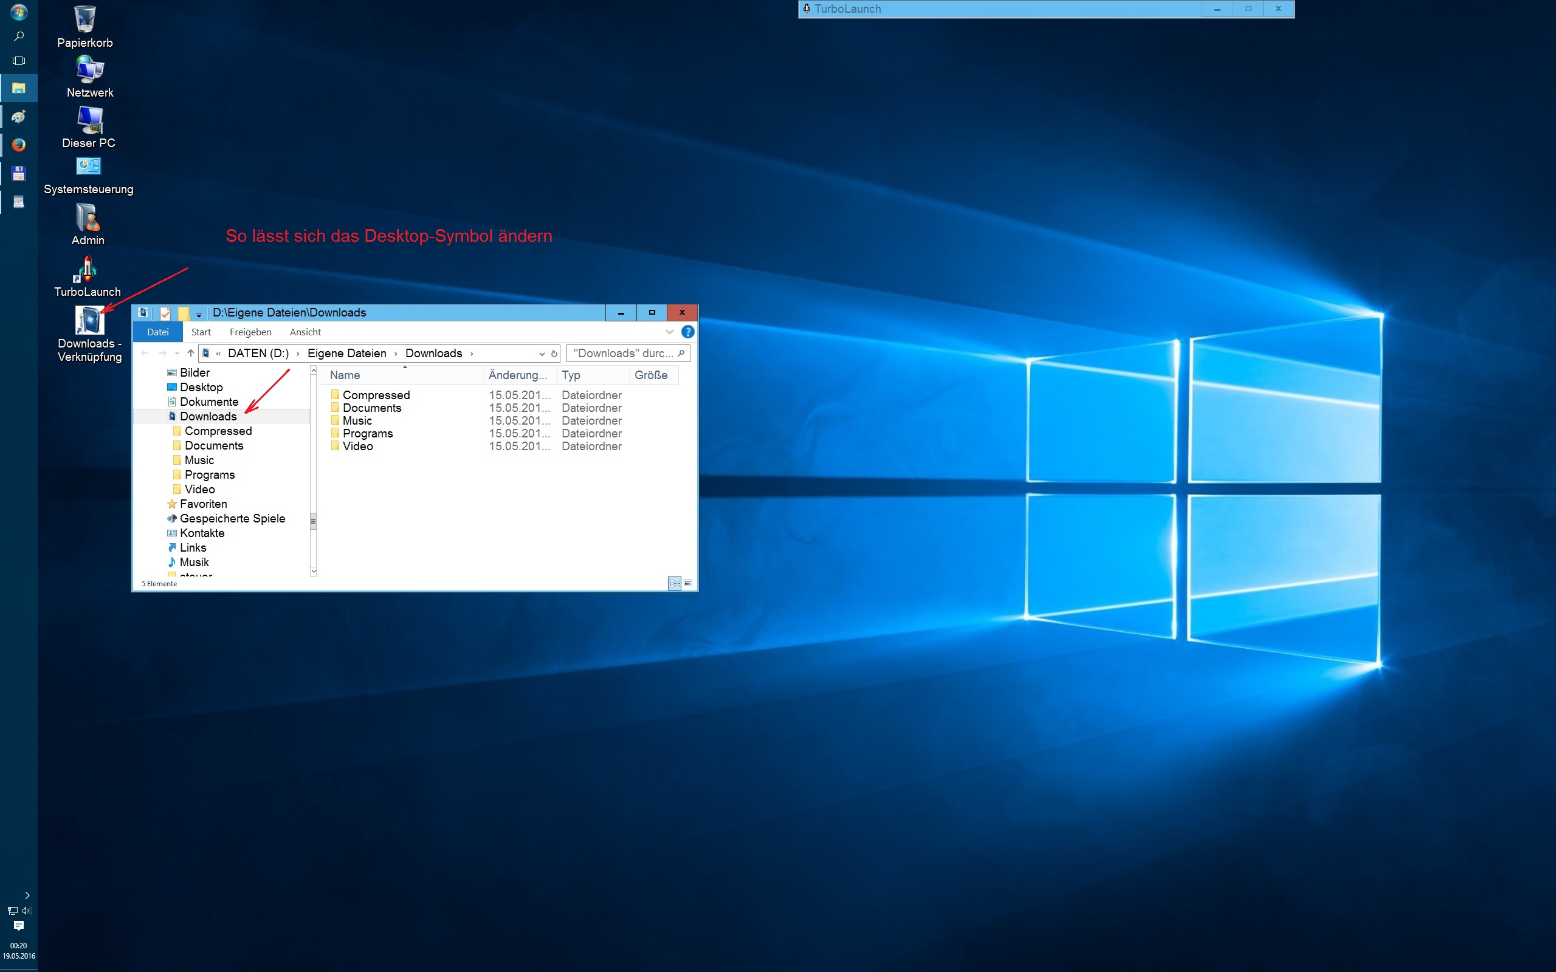Screen dimensions: 1556x972
Task: Click the Task View taskbar icon
Action: pyautogui.click(x=19, y=61)
